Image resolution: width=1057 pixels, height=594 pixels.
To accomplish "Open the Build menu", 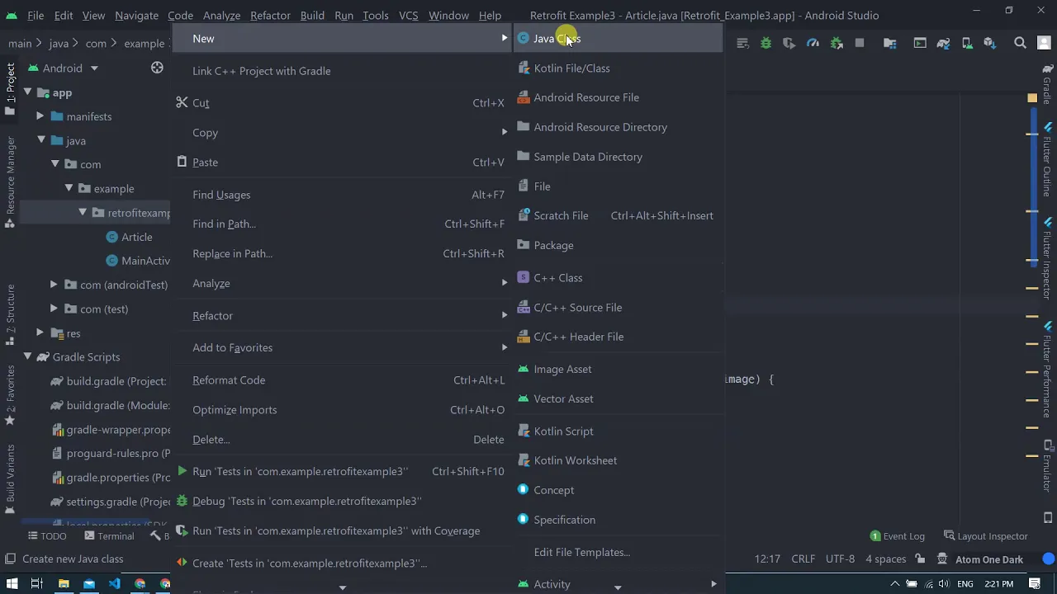I will click(x=312, y=15).
